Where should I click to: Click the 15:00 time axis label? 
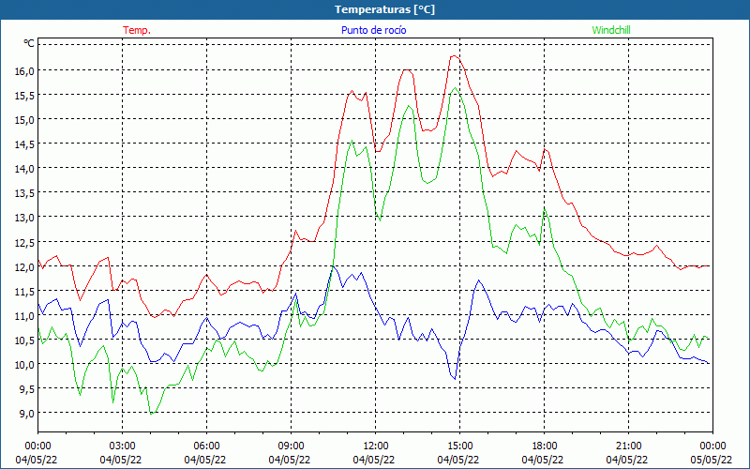click(459, 446)
